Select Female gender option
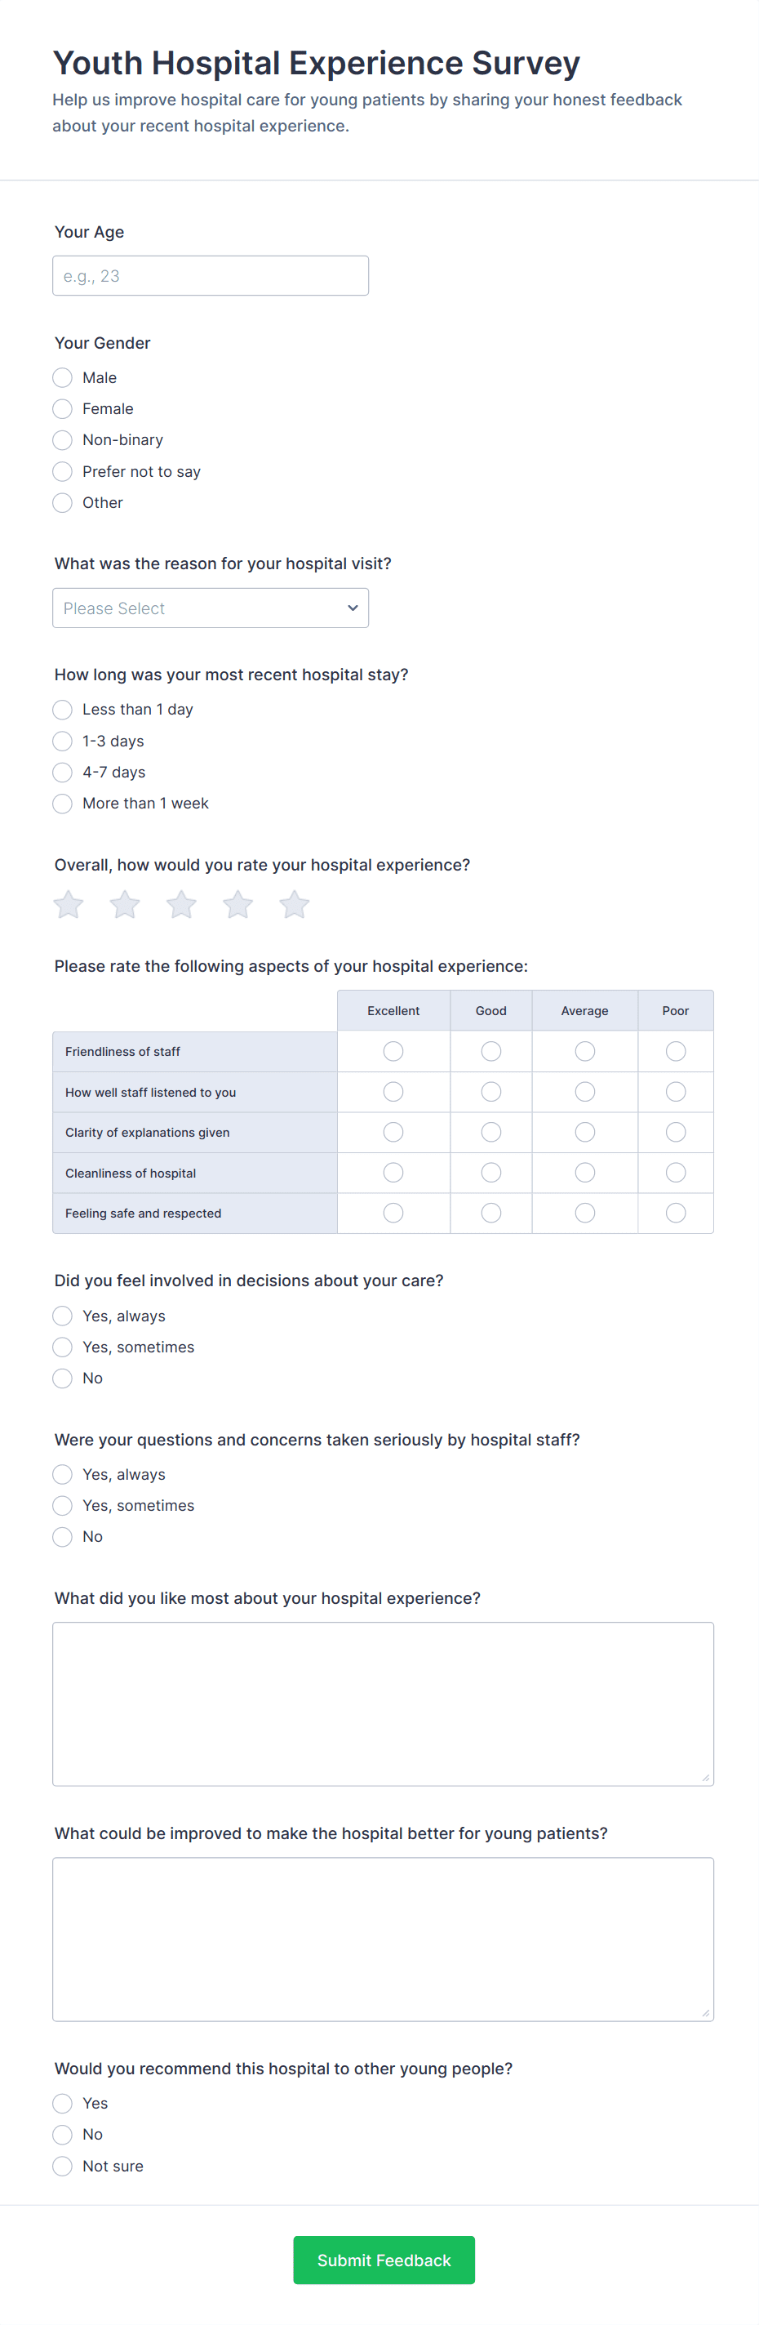Screen dimensions: 759x2325 (62, 409)
